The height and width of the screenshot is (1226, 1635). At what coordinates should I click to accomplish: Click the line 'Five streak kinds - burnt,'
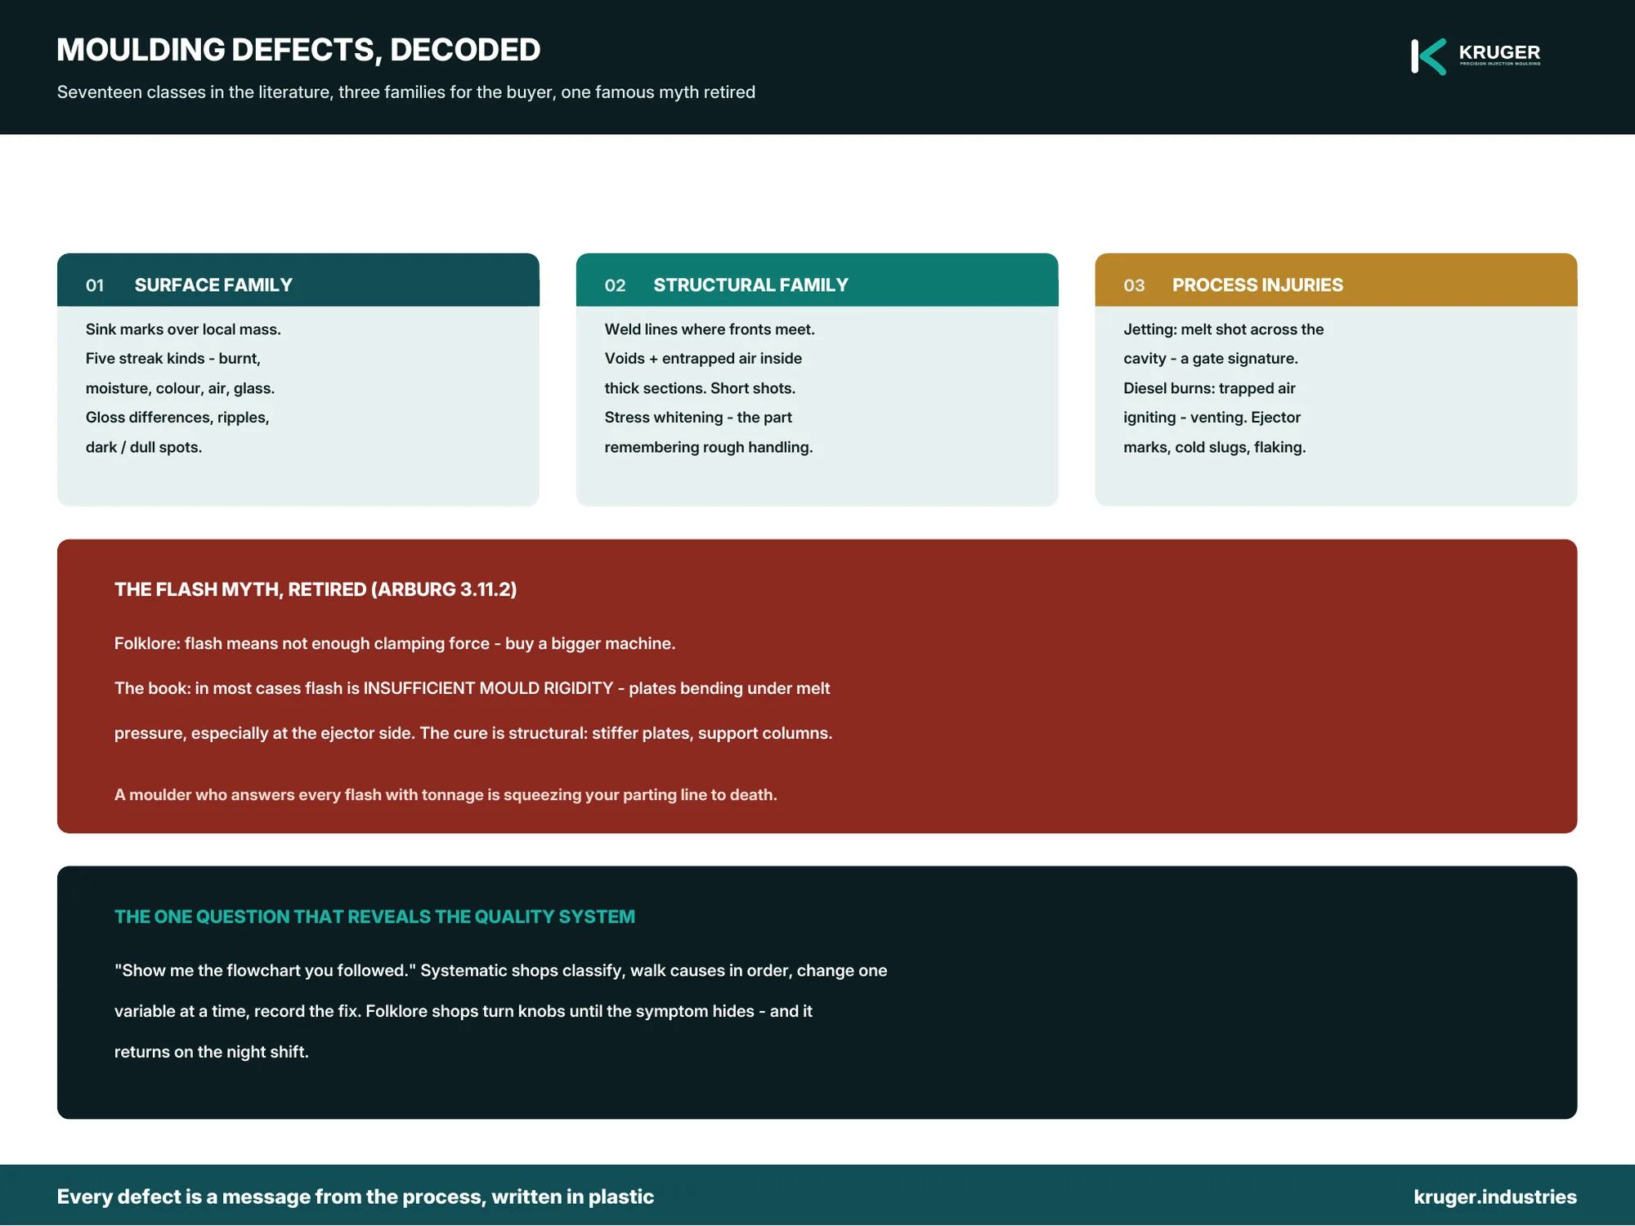tap(172, 359)
